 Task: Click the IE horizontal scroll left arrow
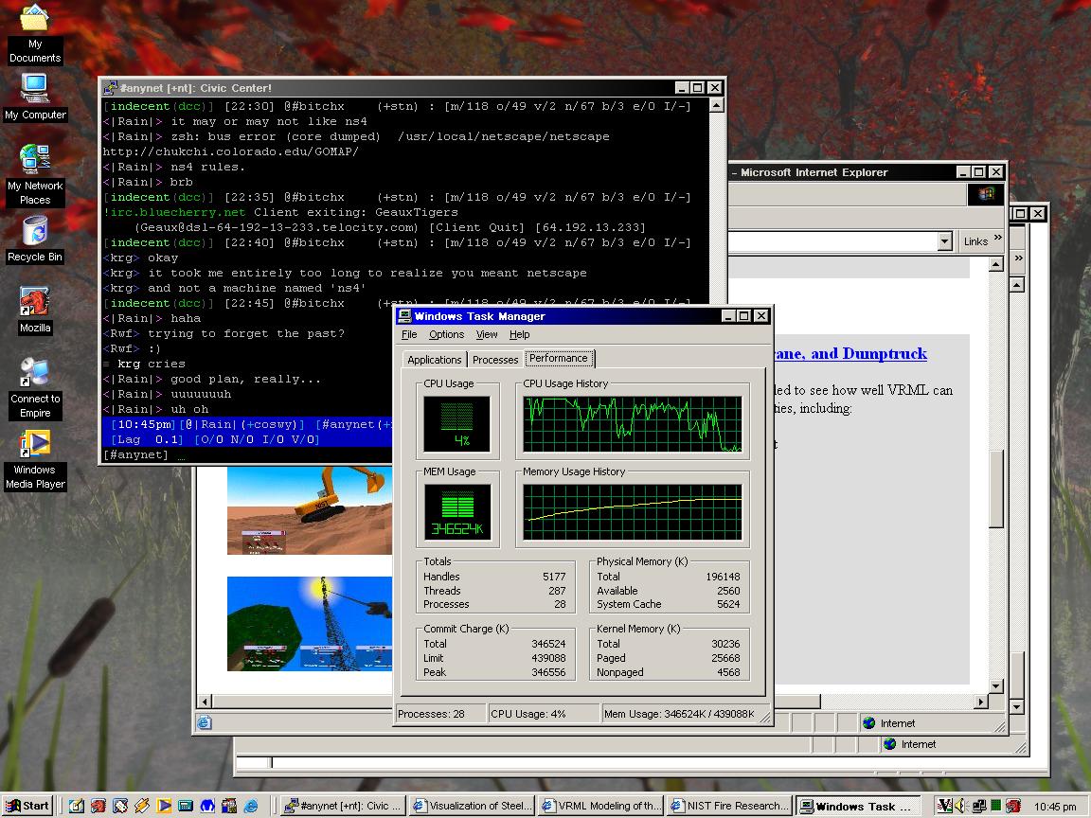(205, 702)
